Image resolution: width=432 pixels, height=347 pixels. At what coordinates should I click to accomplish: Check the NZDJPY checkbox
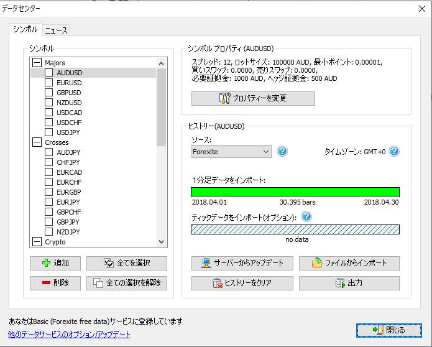click(48, 231)
